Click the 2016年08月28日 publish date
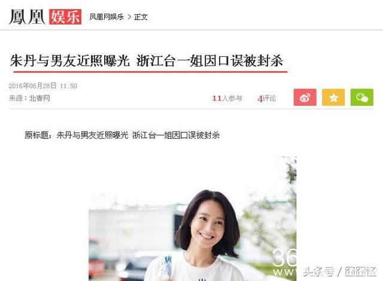Viewport: 383px width, 281px height. pos(32,86)
